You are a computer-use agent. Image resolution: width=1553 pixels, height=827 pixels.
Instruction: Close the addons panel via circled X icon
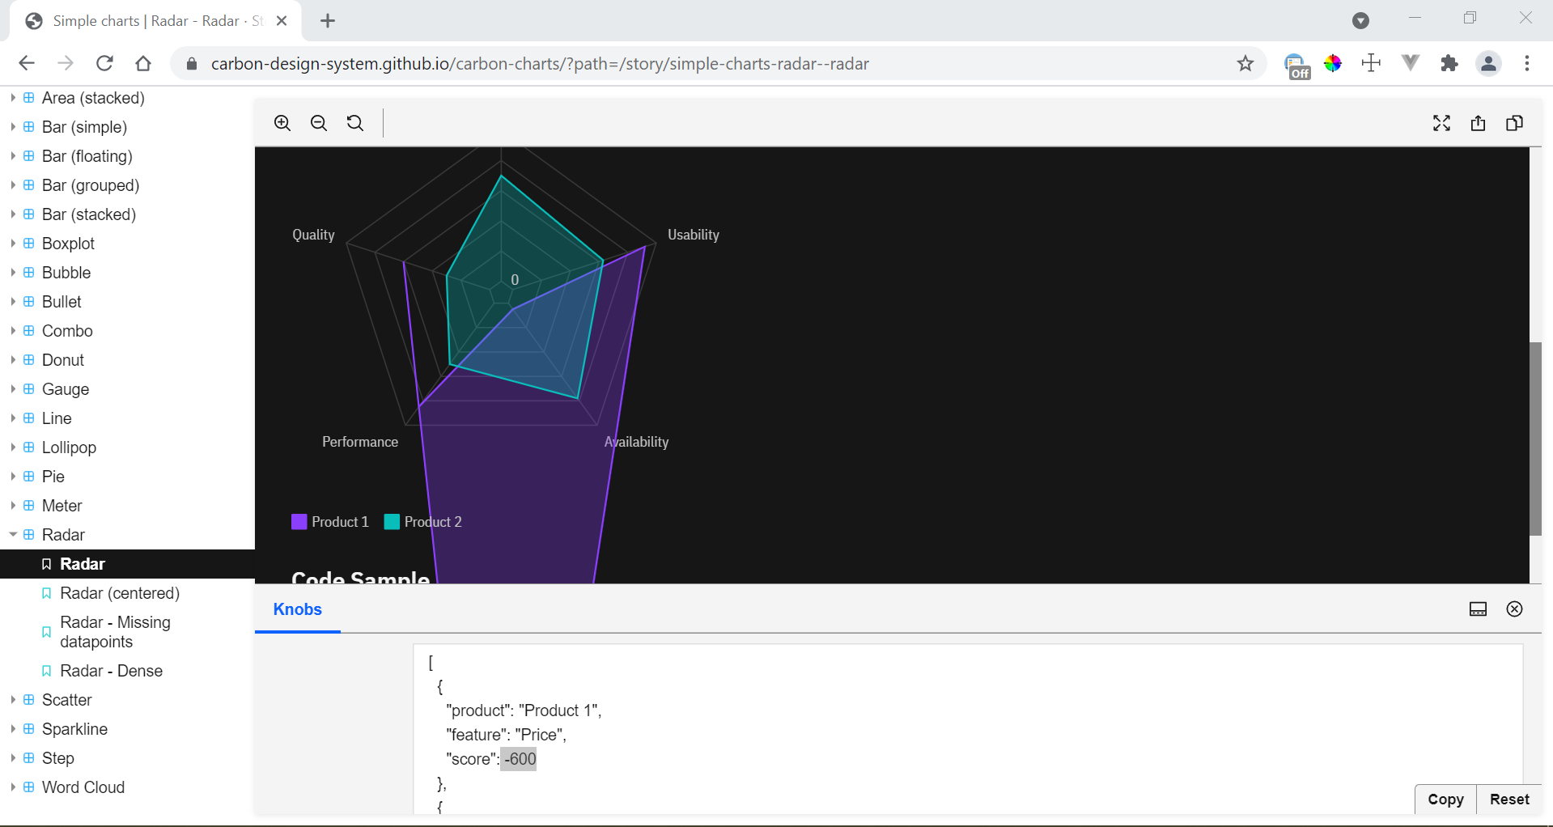coord(1514,609)
